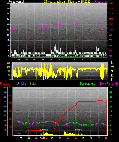Click 35 on the wind speed axis
119x142 pixels.
[8, 19]
